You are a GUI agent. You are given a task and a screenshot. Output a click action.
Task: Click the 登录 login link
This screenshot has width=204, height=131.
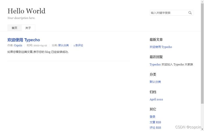152,117
